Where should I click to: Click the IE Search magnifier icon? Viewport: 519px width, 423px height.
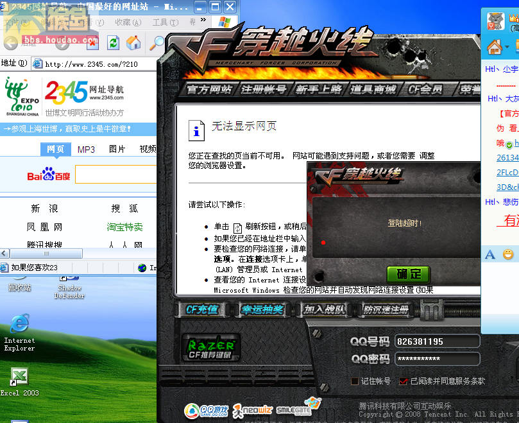(x=157, y=43)
